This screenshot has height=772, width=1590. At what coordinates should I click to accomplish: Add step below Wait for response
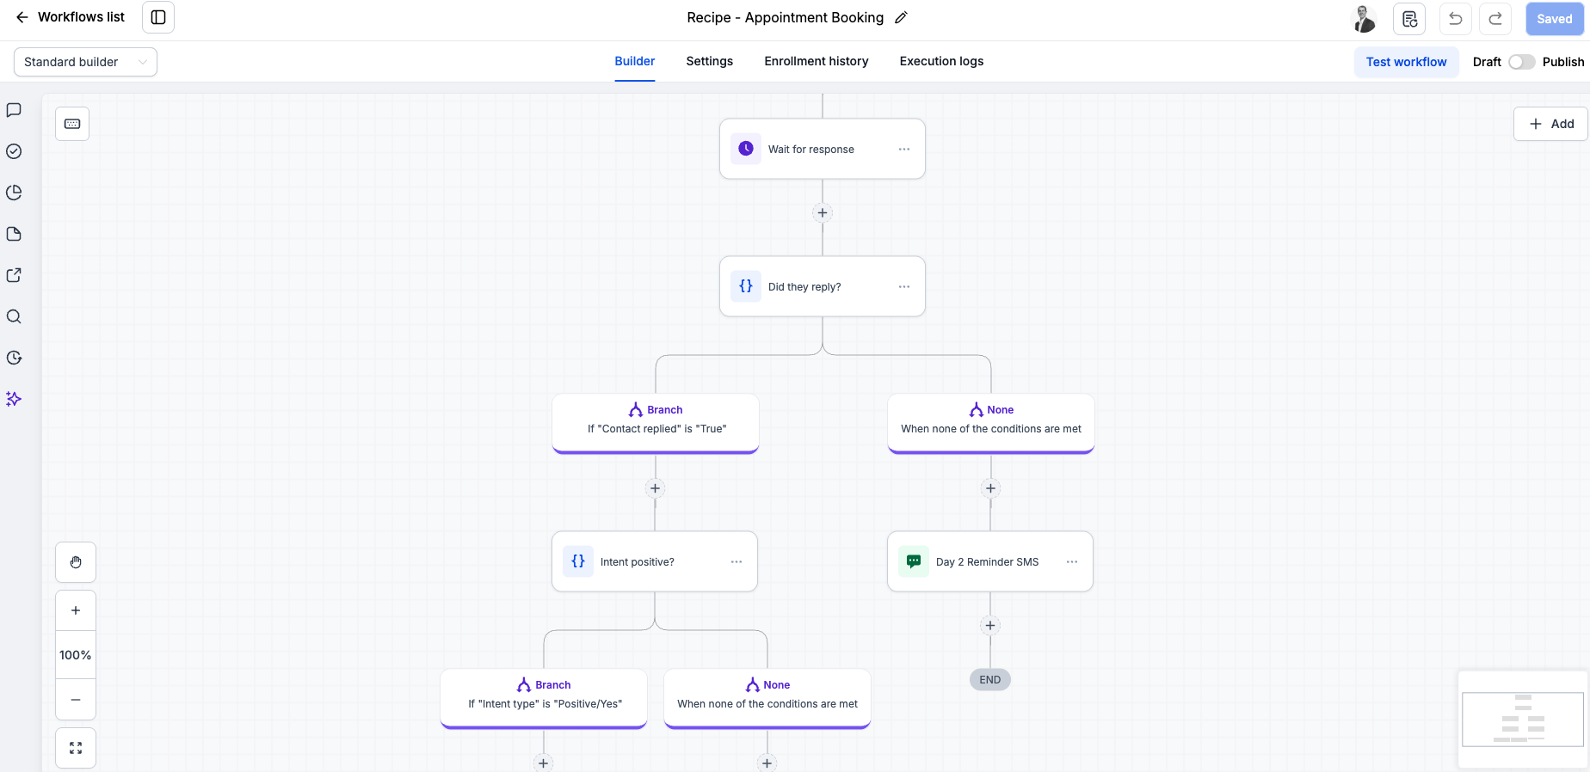(x=823, y=213)
